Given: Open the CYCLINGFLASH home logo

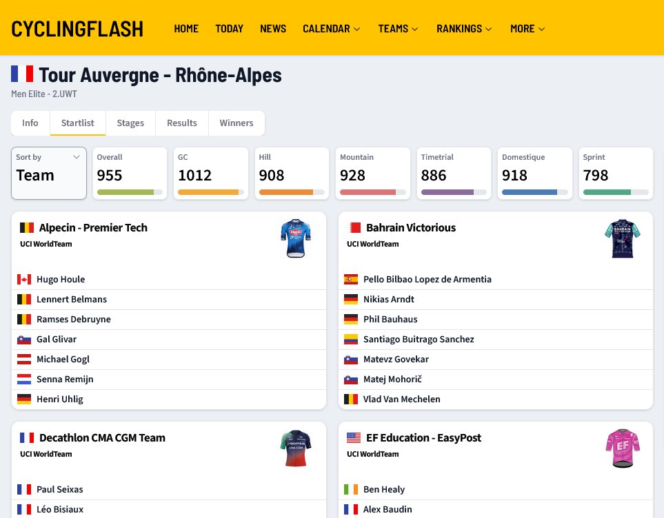Looking at the screenshot, I should pos(77,29).
